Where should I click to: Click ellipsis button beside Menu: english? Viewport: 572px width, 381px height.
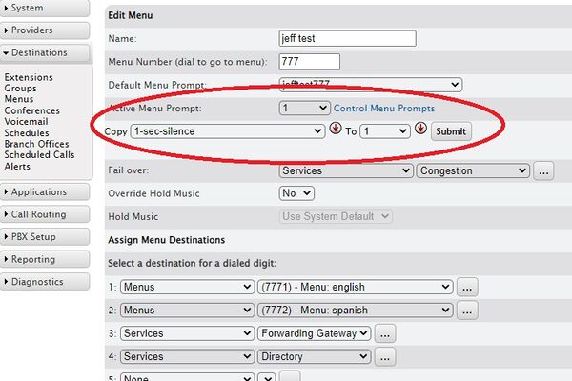point(467,287)
